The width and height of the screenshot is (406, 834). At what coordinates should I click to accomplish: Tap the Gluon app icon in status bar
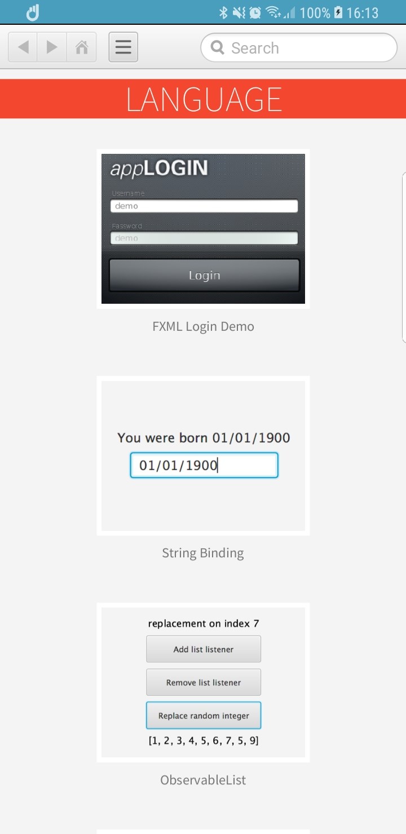click(x=33, y=12)
